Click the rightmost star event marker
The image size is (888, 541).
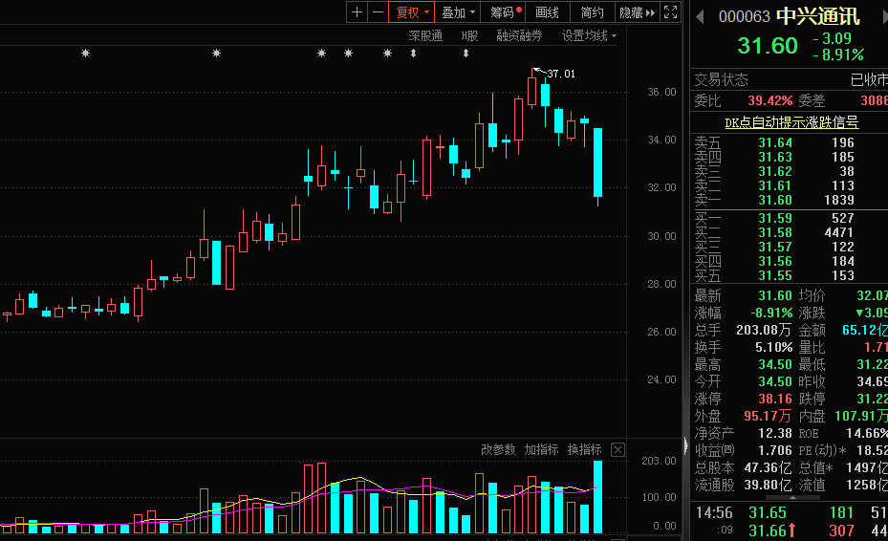387,54
